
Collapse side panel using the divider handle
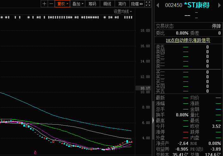pos(153,120)
